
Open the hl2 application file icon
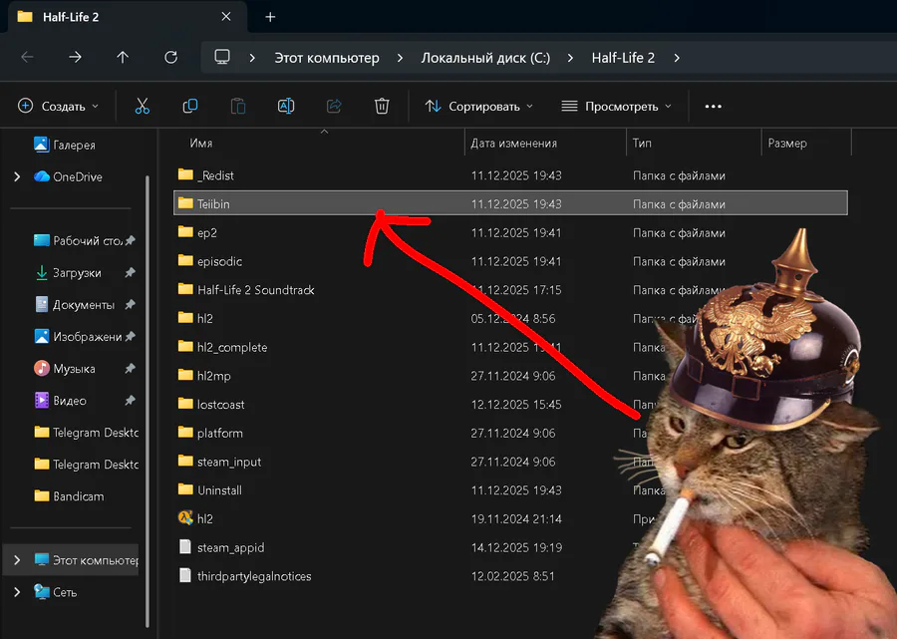185,518
